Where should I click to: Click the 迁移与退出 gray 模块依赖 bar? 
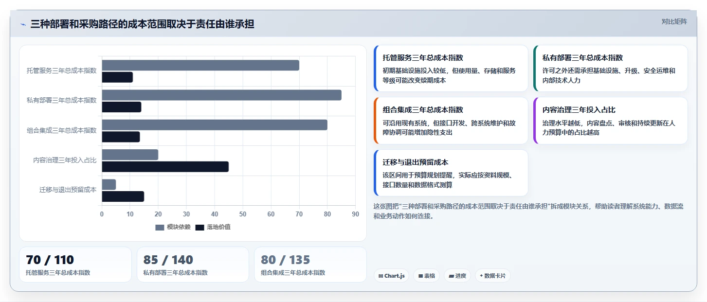109,185
